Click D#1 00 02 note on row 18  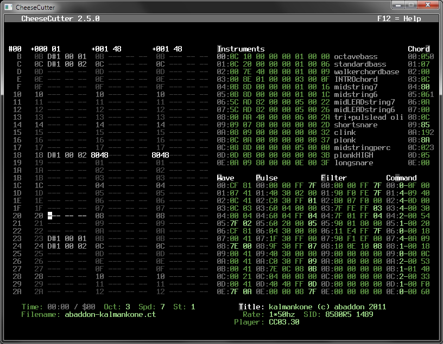[67, 155]
